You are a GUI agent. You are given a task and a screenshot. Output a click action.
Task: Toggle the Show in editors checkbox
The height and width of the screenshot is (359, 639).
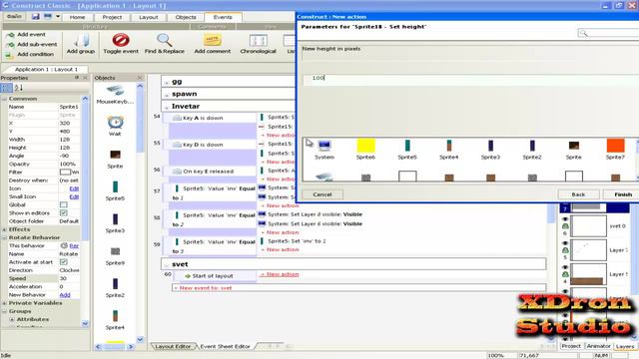(64, 212)
